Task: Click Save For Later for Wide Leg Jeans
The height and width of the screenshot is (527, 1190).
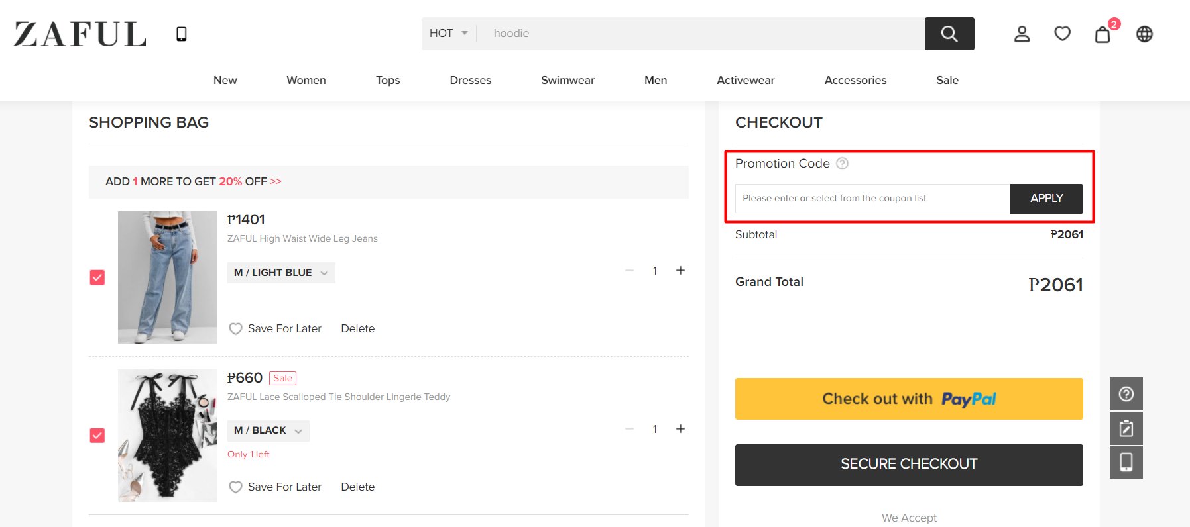Action: pyautogui.click(x=284, y=328)
